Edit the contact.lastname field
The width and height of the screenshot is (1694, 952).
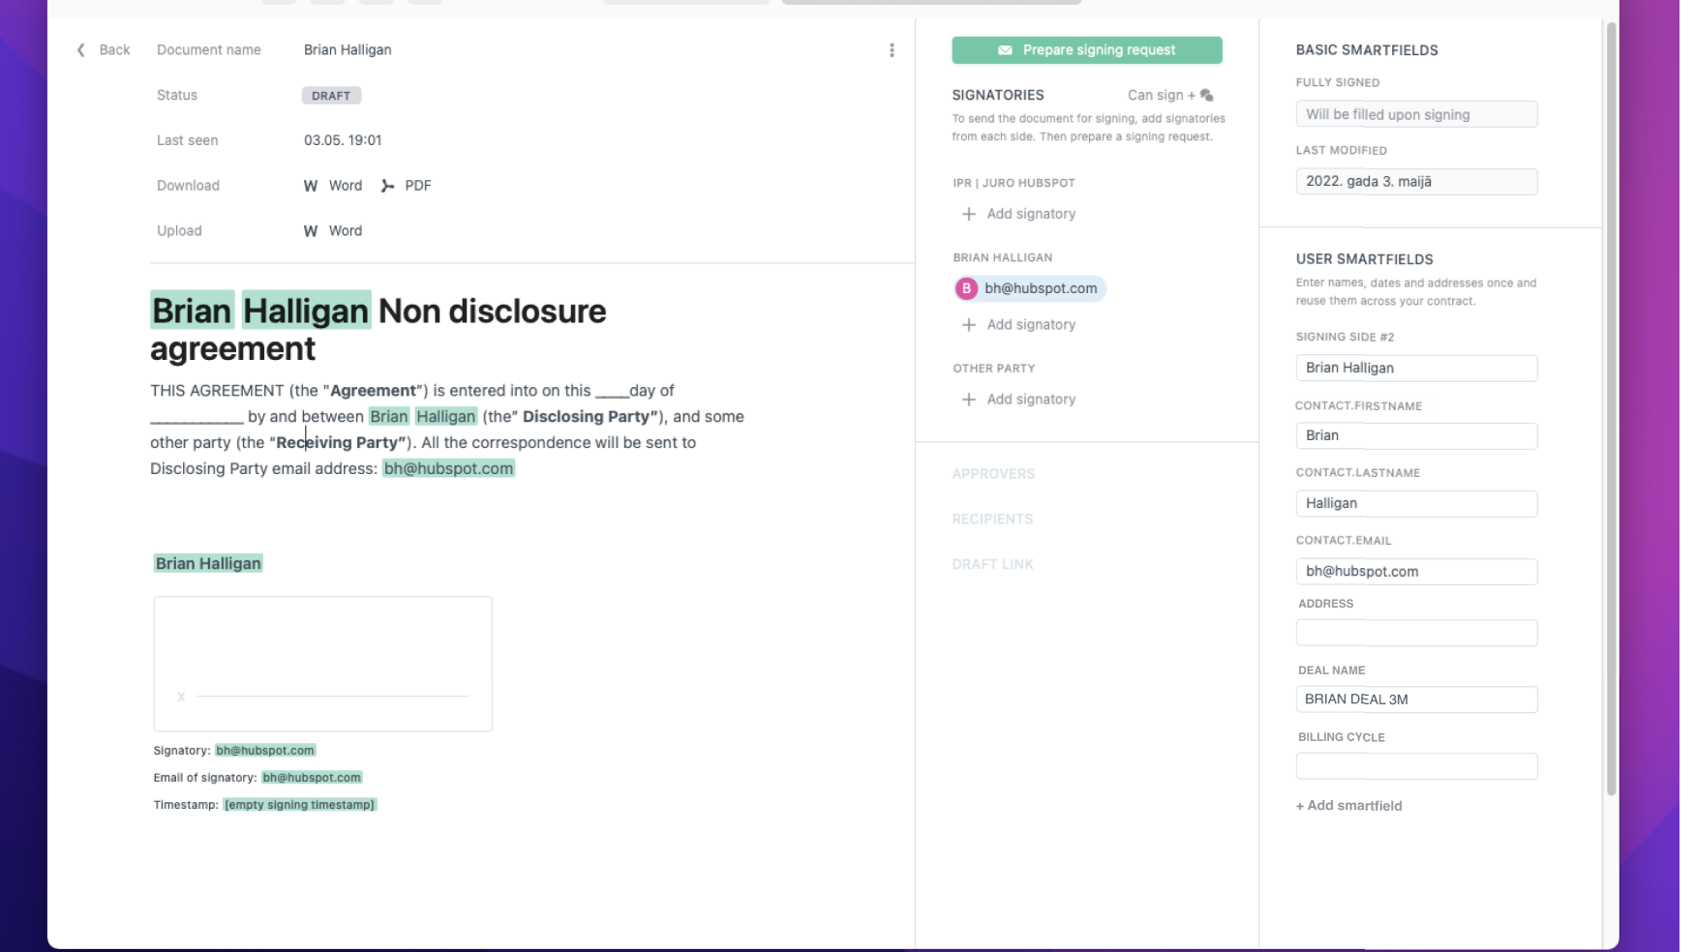(x=1416, y=504)
